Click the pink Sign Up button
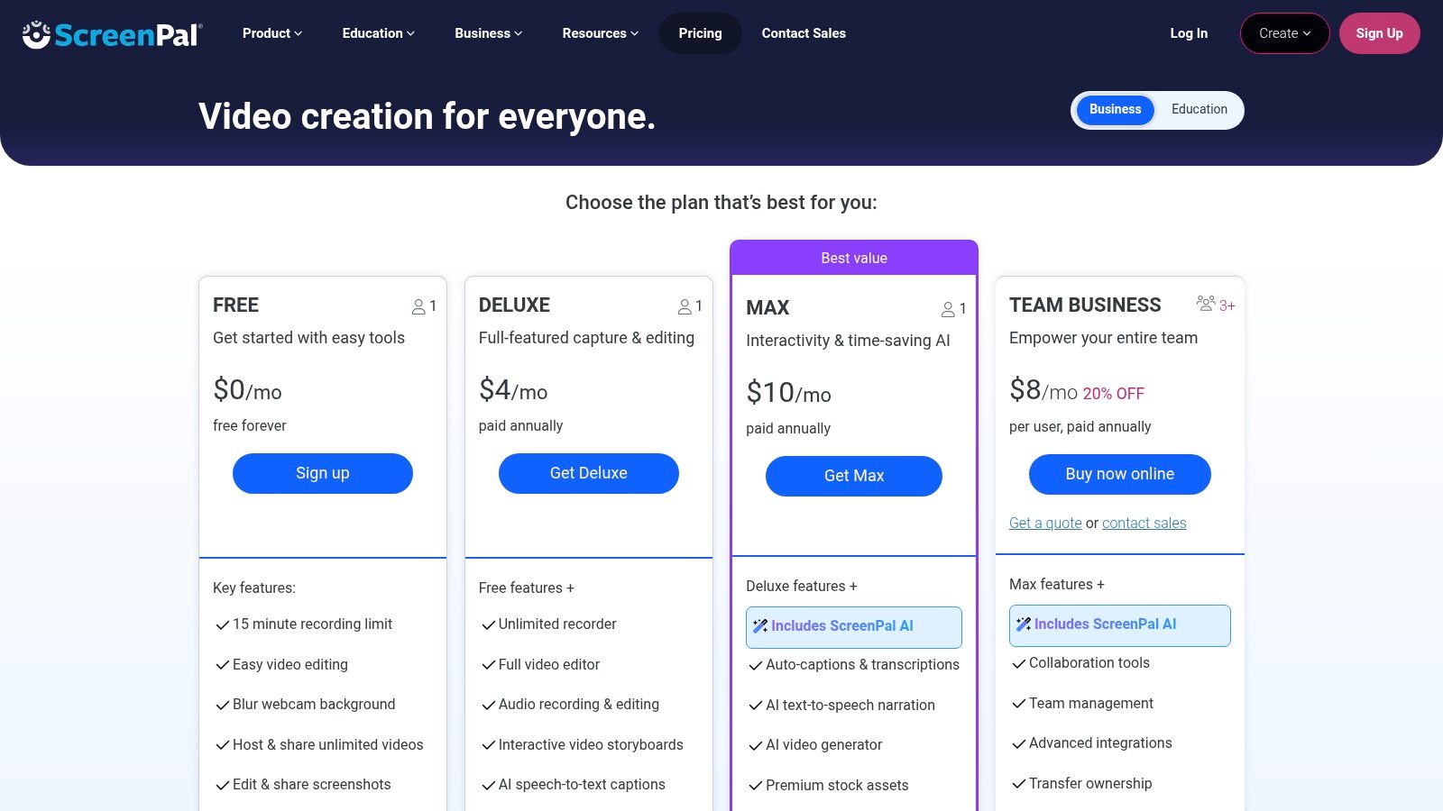Image resolution: width=1443 pixels, height=811 pixels. click(x=1379, y=33)
